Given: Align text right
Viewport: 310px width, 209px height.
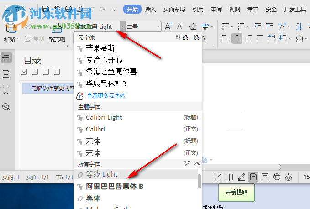Looking at the screenshot, I should (248, 38).
